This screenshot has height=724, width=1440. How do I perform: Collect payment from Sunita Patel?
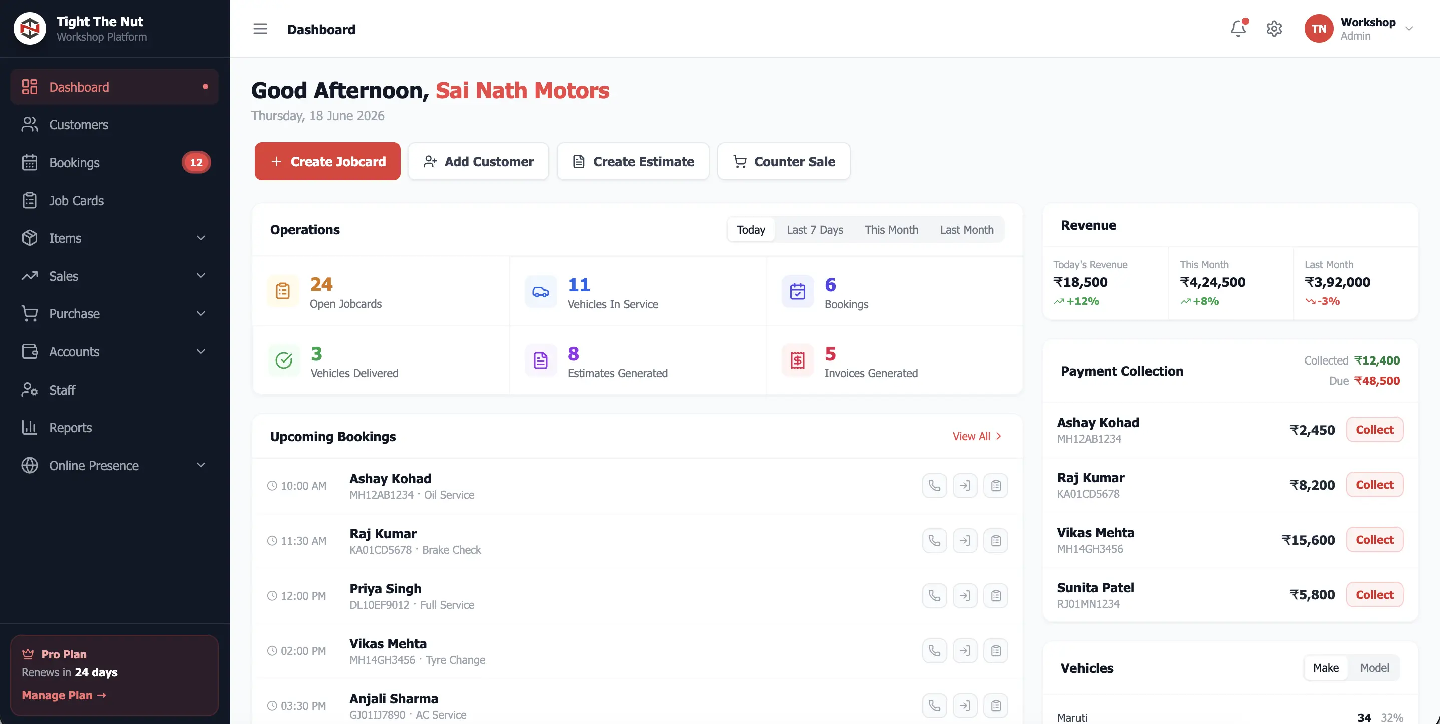click(x=1374, y=594)
